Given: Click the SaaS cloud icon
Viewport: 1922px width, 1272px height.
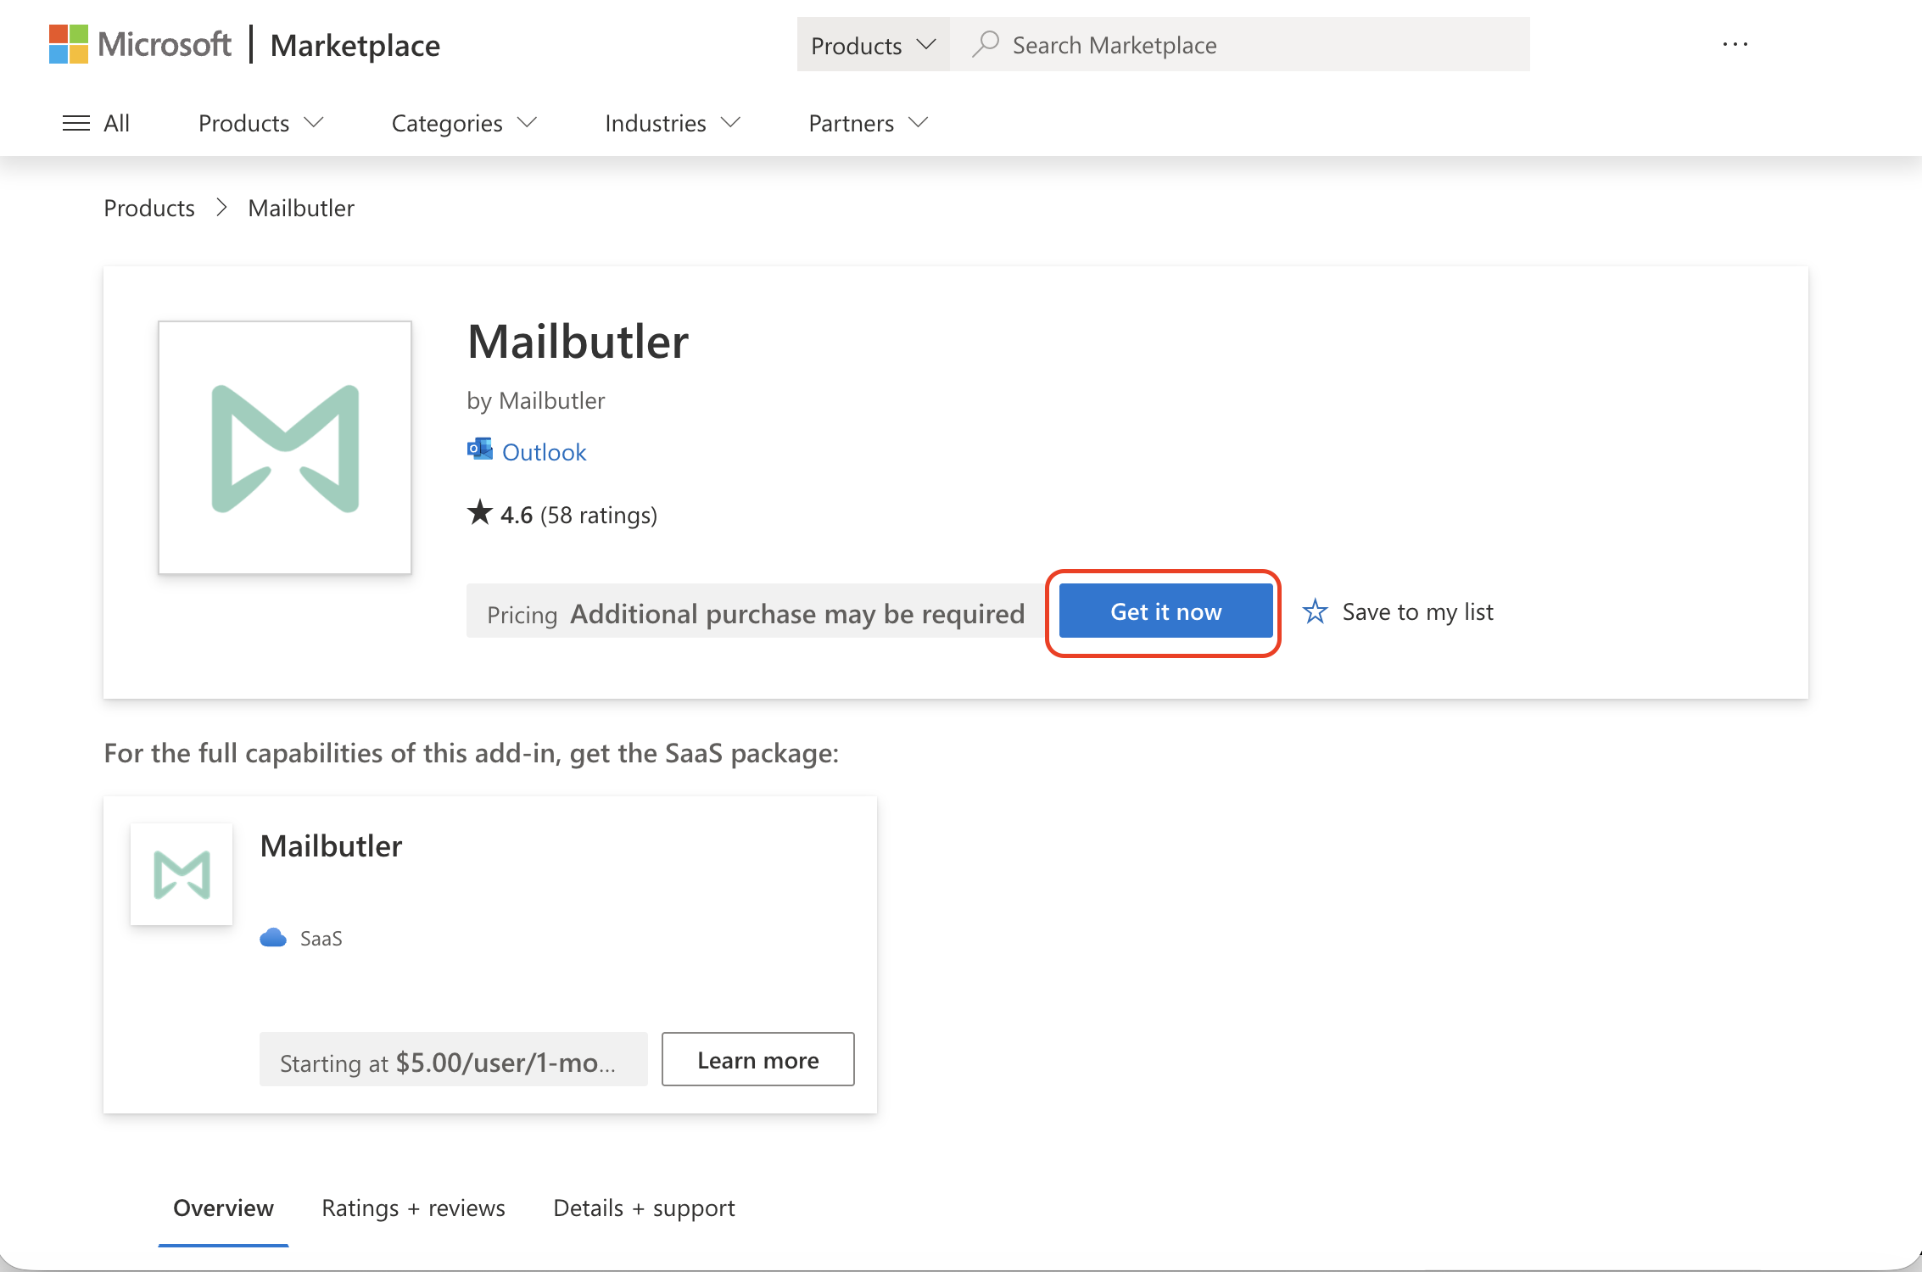Looking at the screenshot, I should pyautogui.click(x=273, y=938).
